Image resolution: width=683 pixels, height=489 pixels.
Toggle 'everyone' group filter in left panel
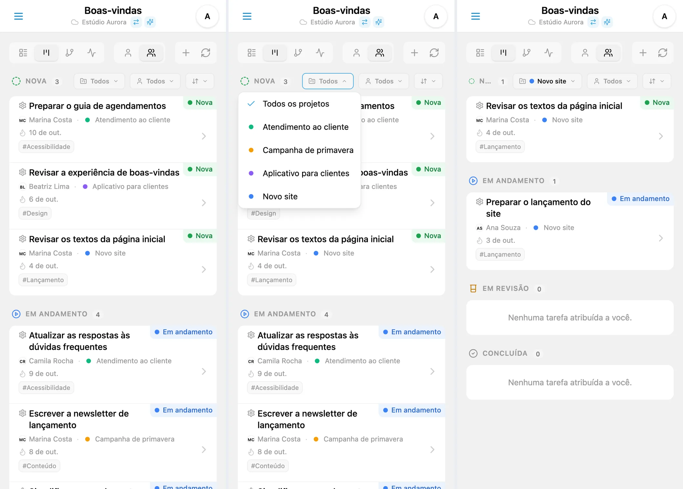(151, 53)
